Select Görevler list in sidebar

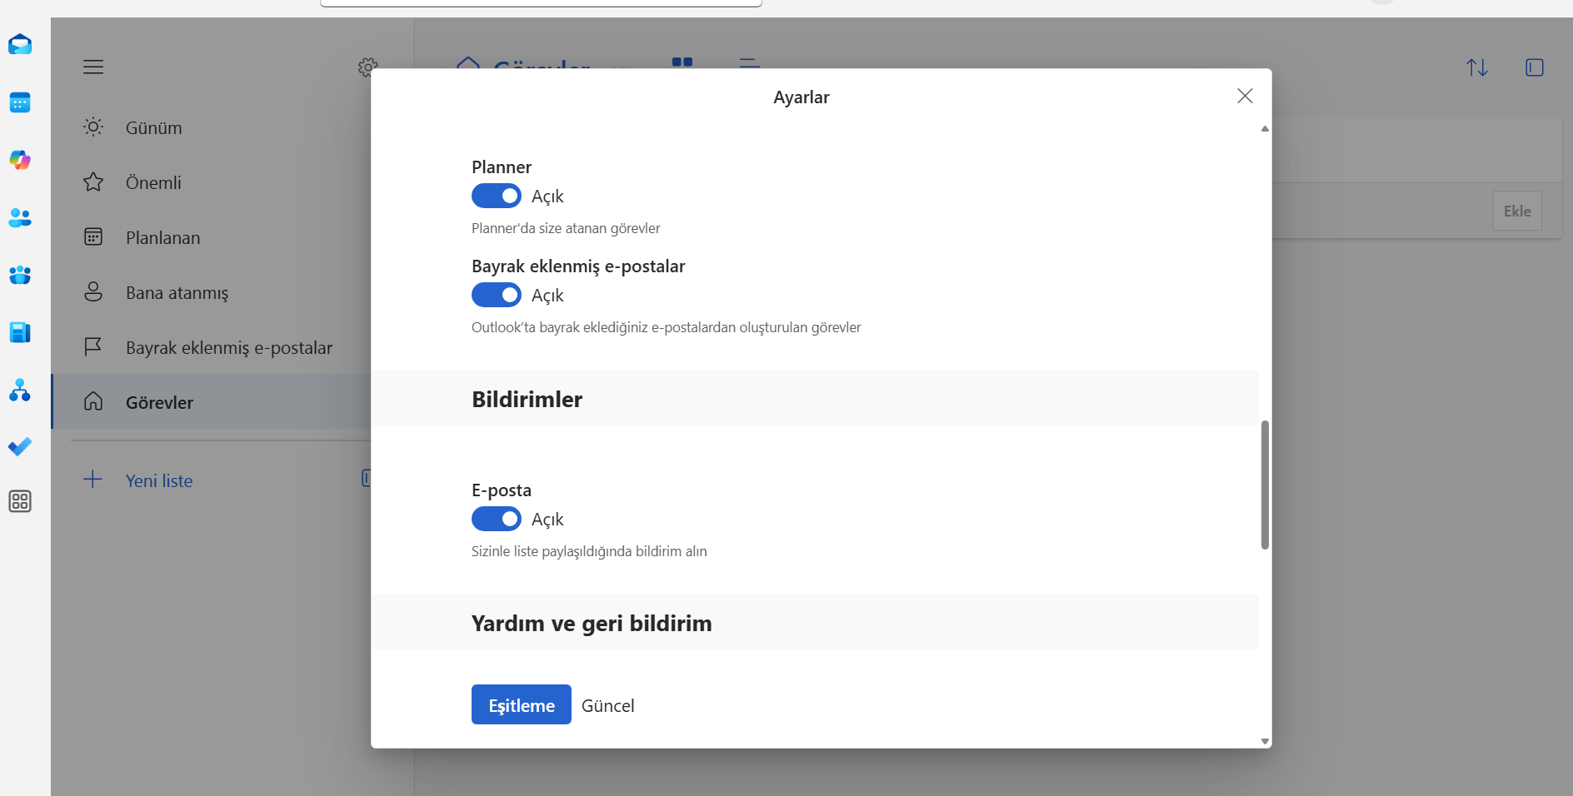point(211,402)
